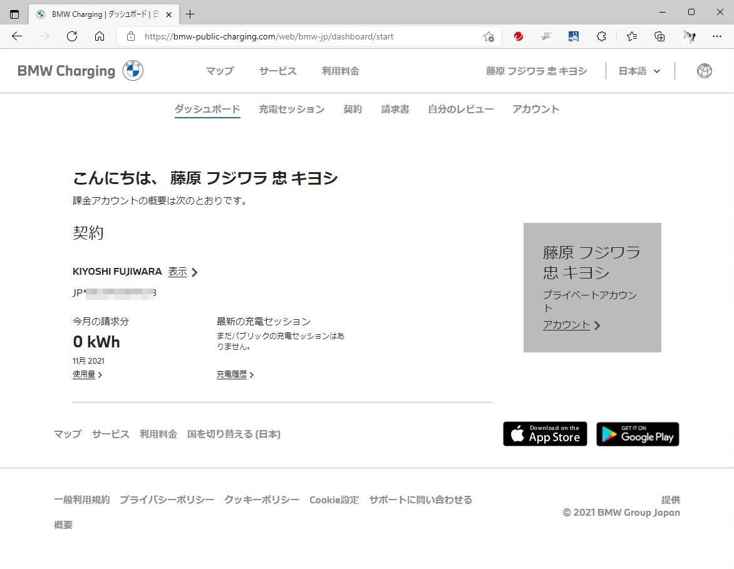Add page to favorites star icon

click(x=488, y=36)
